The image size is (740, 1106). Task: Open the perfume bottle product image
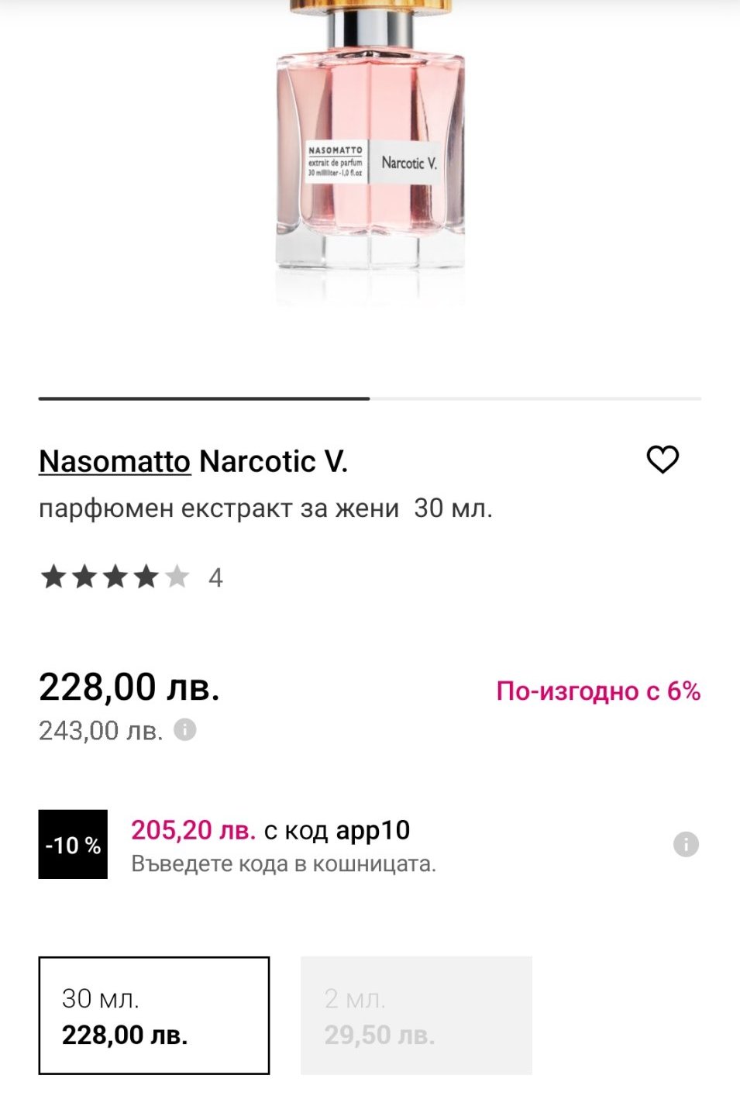click(x=370, y=155)
